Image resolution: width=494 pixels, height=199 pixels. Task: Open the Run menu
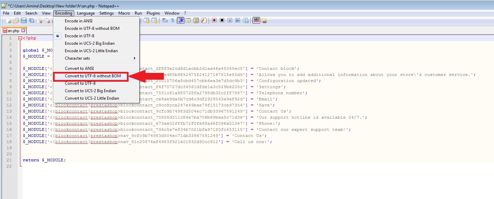[x=138, y=13]
